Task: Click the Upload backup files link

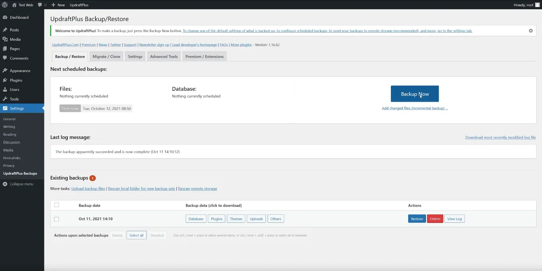Action: (x=88, y=188)
